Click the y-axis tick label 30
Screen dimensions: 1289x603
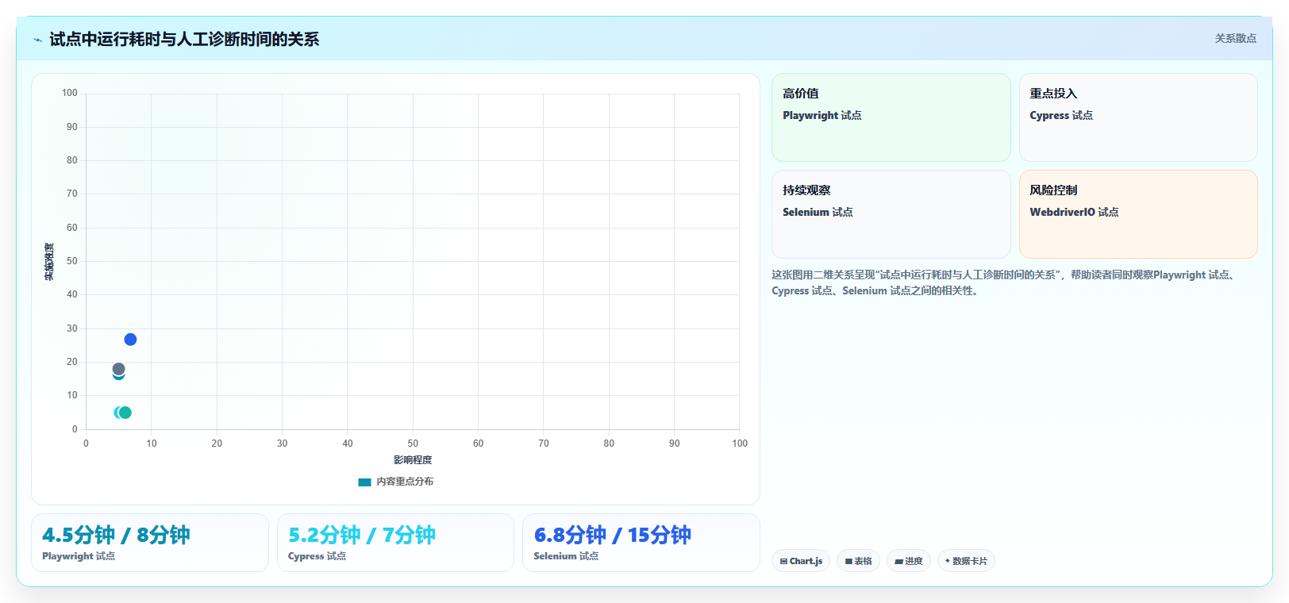pos(72,328)
